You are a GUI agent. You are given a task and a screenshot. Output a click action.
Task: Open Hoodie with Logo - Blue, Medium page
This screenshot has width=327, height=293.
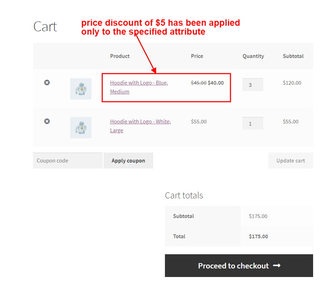[138, 82]
